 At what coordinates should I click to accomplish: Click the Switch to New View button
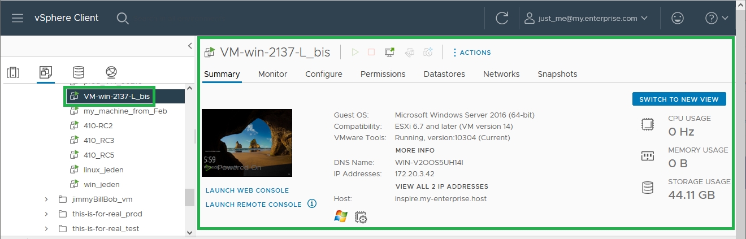679,99
